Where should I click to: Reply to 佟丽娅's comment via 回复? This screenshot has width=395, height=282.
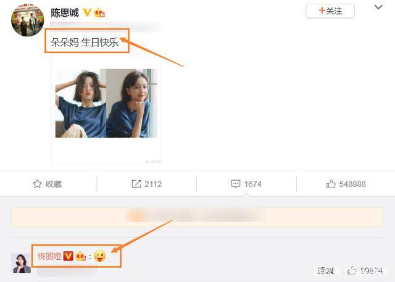(x=326, y=271)
